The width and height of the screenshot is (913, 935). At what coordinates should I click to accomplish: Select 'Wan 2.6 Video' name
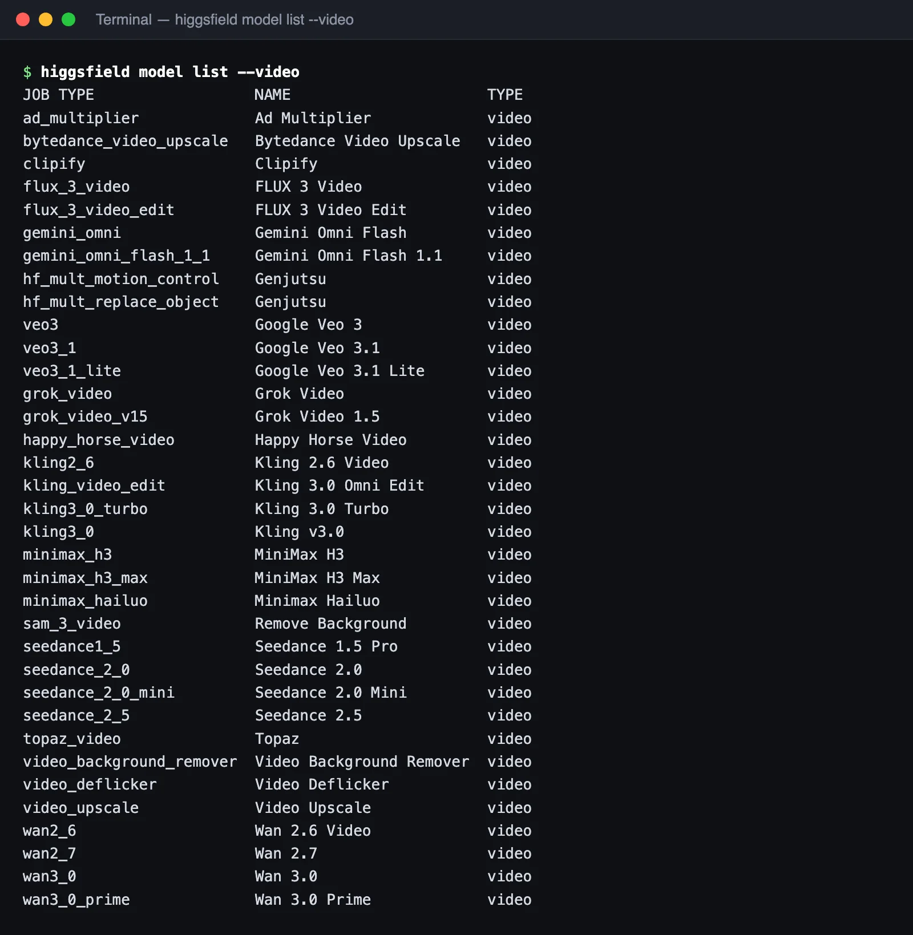pyautogui.click(x=313, y=831)
